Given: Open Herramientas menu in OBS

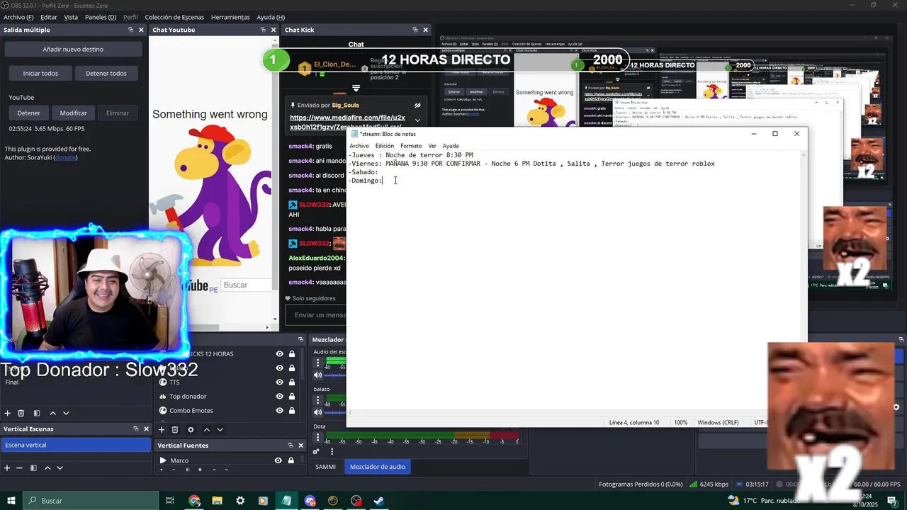Looking at the screenshot, I should (x=230, y=17).
